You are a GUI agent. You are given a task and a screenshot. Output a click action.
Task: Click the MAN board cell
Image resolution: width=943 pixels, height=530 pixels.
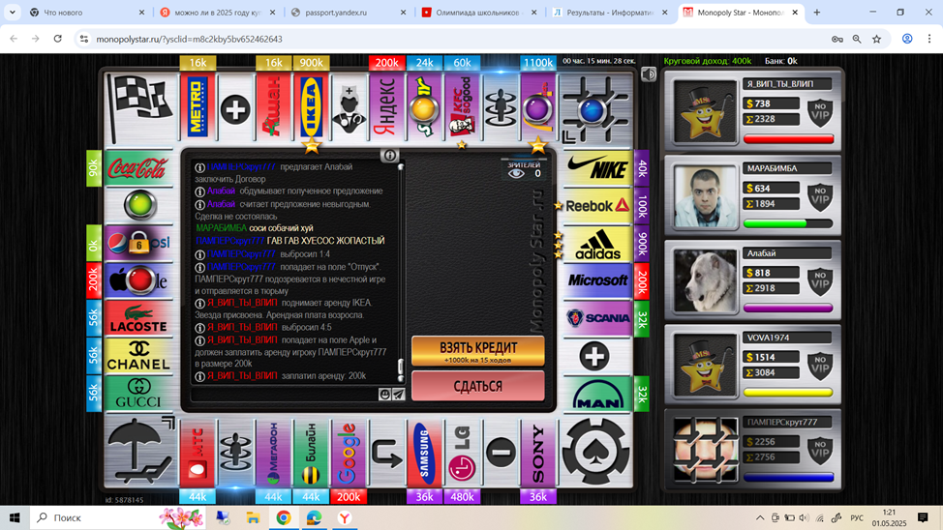click(597, 393)
